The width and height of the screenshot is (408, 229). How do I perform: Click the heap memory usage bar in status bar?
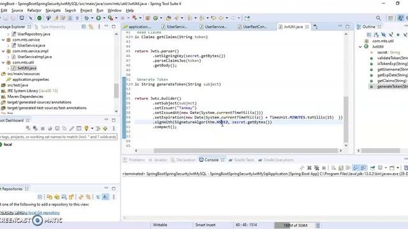tap(294, 225)
